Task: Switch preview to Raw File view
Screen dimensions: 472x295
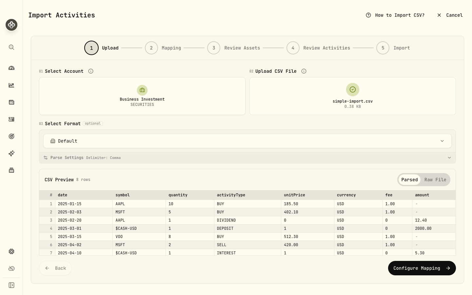Action: [x=435, y=180]
